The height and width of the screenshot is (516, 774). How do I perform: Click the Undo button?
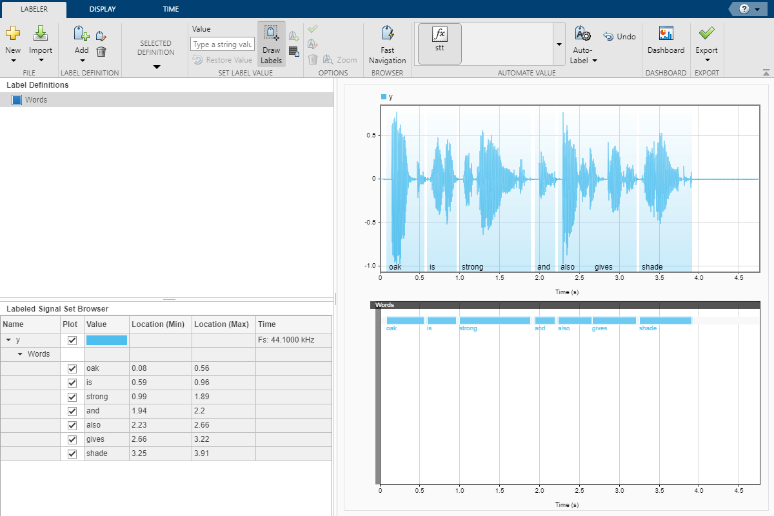[619, 37]
